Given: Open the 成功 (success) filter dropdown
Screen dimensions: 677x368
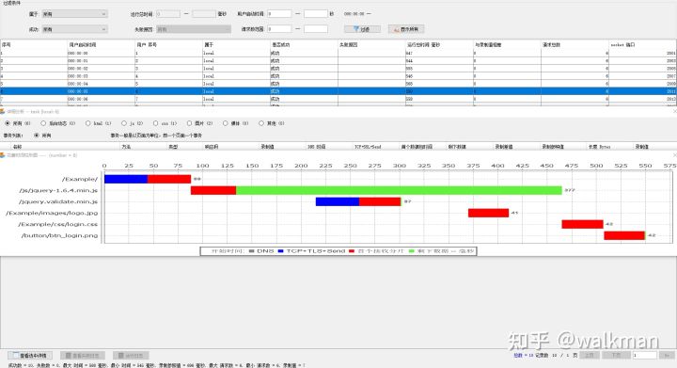Looking at the screenshot, I should point(74,29).
